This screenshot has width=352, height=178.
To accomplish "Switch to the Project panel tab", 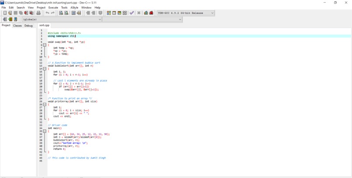I will [6, 25].
